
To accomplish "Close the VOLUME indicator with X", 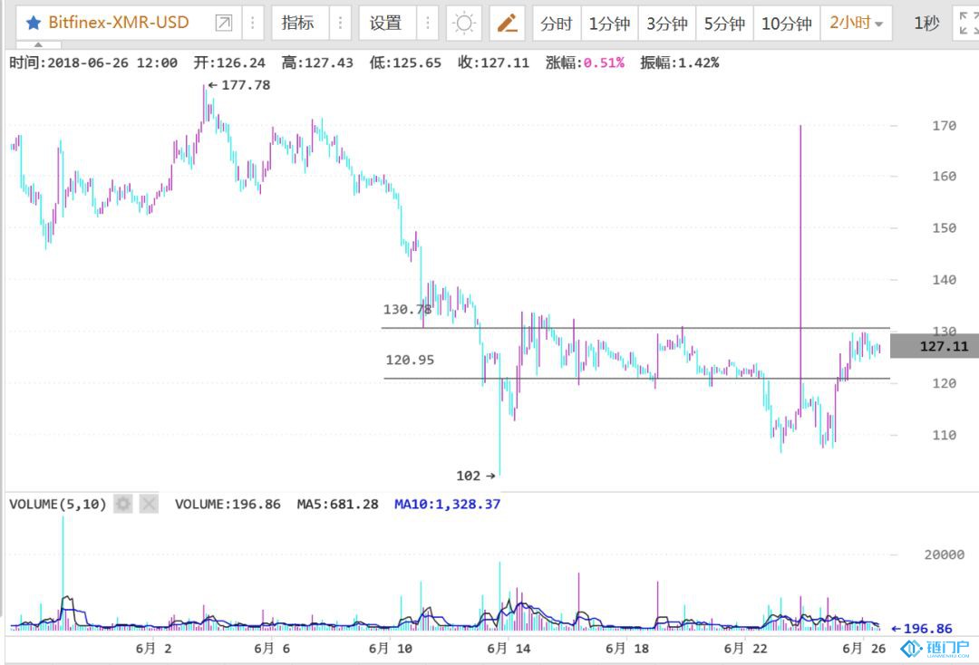I will point(149,504).
